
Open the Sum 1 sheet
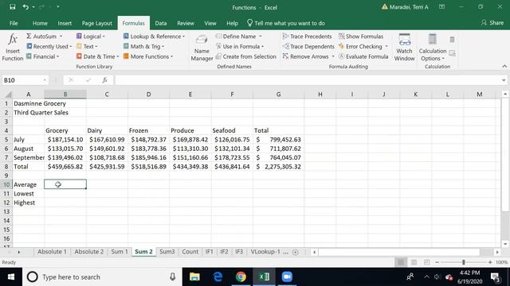click(x=120, y=252)
